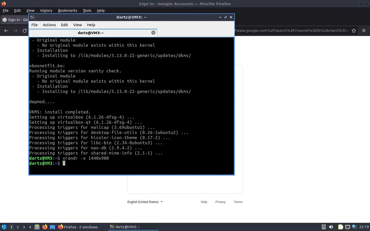Open the Firefox hamburger application menu
This screenshot has height=231, width=370.
[x=364, y=31]
